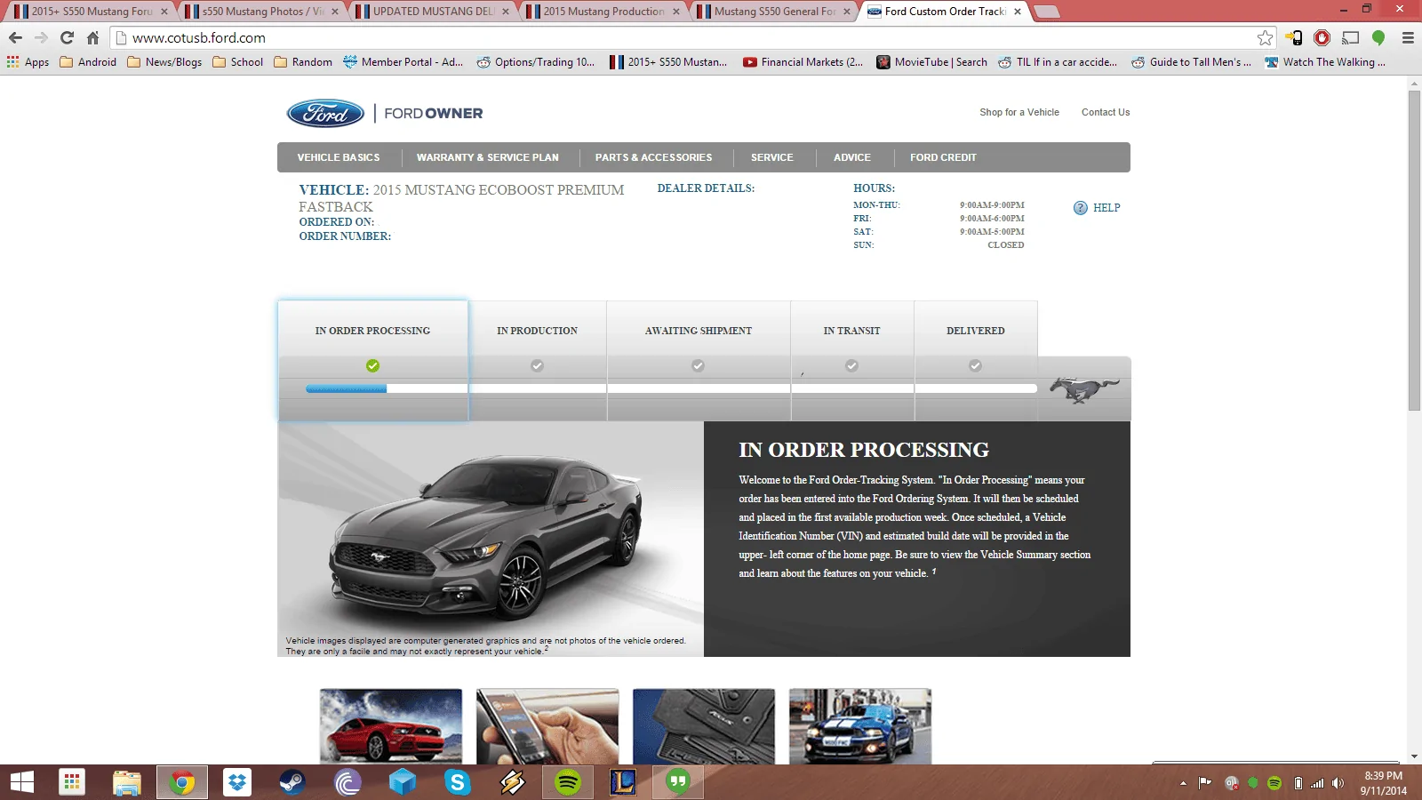Open the blue striped Shelby Mustang thumbnail

(860, 726)
